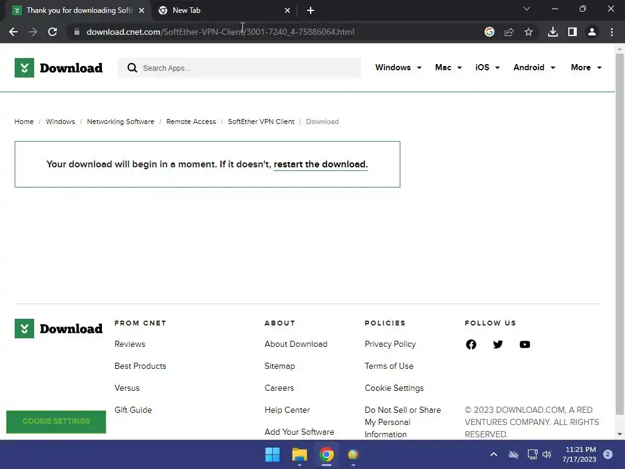
Task: Select the 'Thank you for downloading' tab
Action: coord(78,10)
